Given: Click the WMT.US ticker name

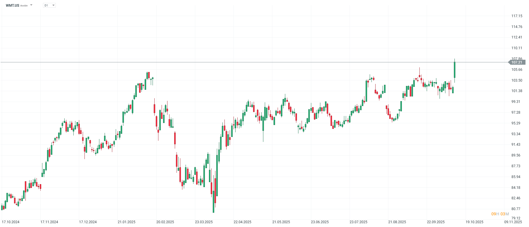Looking at the screenshot, I should click(x=12, y=6).
